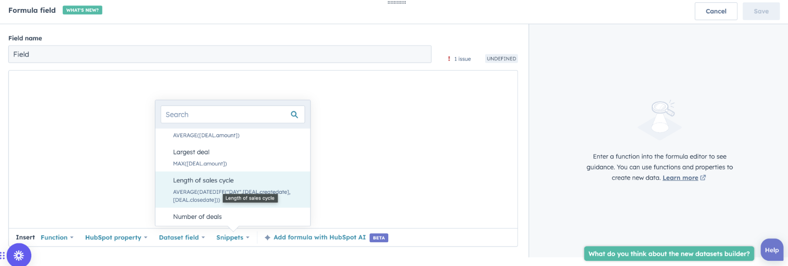788x266 pixels.
Task: Select the Largest deal snippet
Action: [233, 157]
